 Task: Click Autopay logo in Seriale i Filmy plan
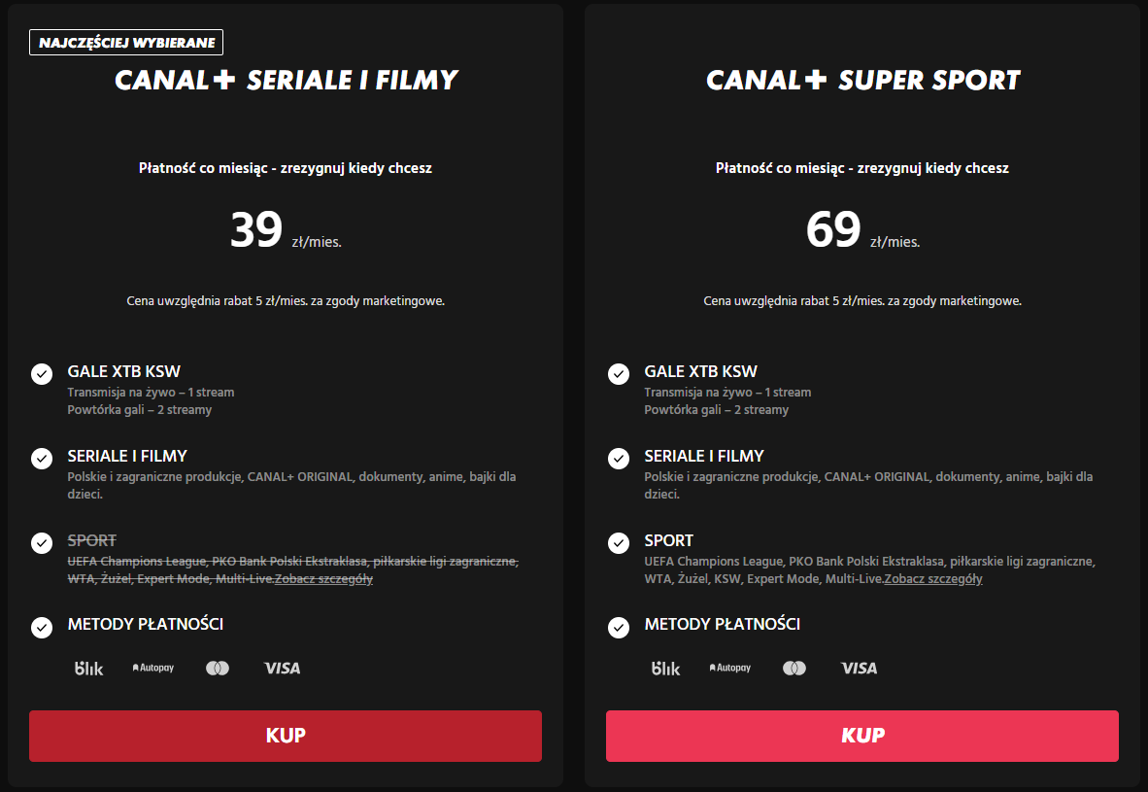[x=153, y=669]
